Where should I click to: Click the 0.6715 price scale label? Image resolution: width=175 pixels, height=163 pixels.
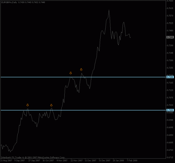(170, 157)
